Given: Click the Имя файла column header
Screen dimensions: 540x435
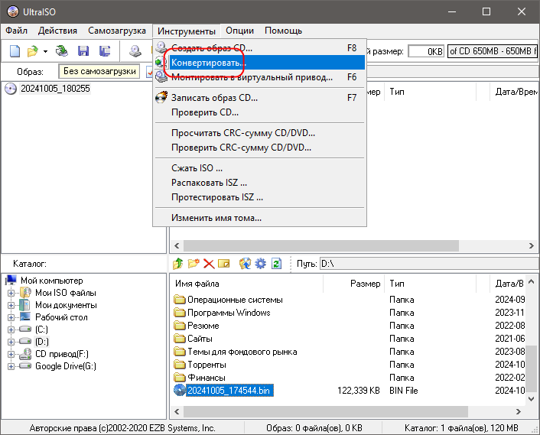Looking at the screenshot, I should [x=246, y=284].
